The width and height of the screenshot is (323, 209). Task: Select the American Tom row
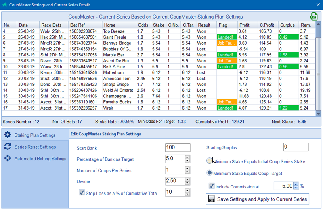159,79
